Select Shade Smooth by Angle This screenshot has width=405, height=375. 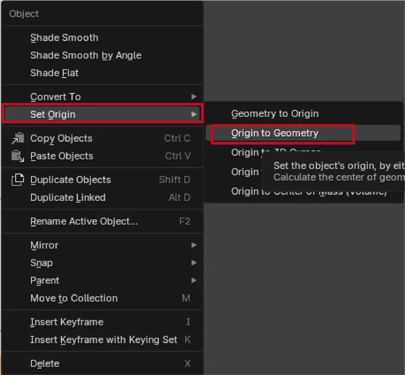[x=85, y=55]
